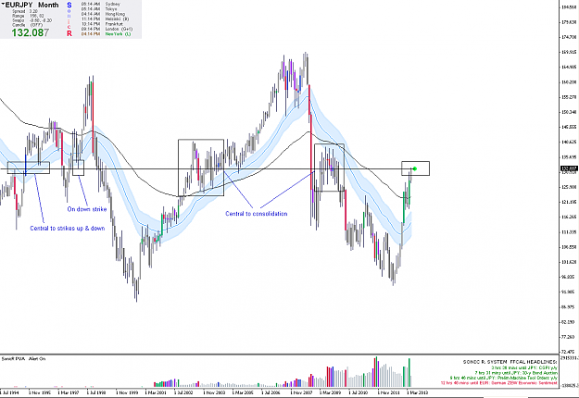Click the Spread 3.20 info line
This screenshot has width=579, height=398.
pyautogui.click(x=25, y=11)
